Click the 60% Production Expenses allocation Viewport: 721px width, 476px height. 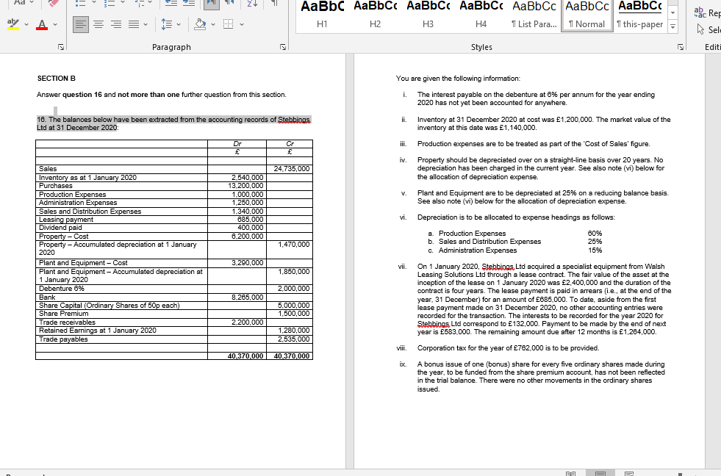click(x=595, y=234)
